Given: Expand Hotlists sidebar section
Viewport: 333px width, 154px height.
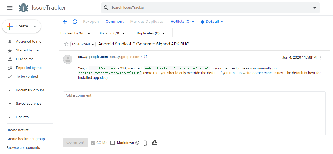Looking at the screenshot, I should (22, 117).
